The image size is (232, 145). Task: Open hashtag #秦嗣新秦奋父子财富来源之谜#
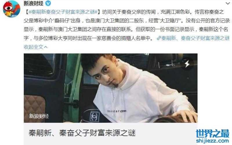click(63, 12)
